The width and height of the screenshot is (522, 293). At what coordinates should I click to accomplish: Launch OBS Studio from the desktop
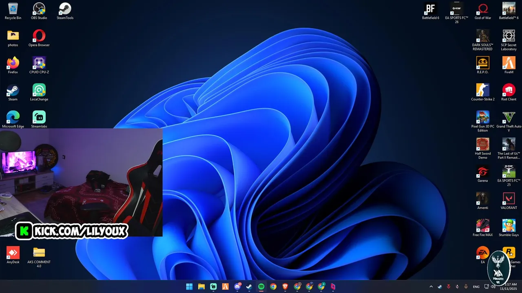39,11
